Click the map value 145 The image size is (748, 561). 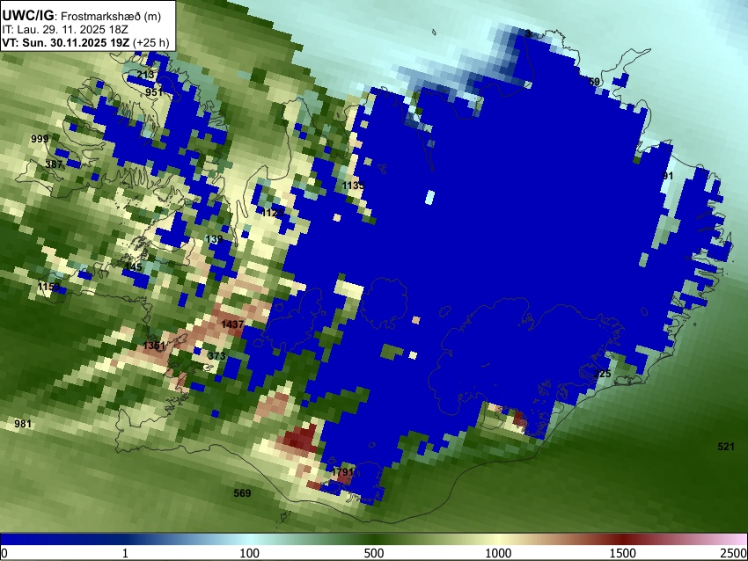click(x=134, y=266)
